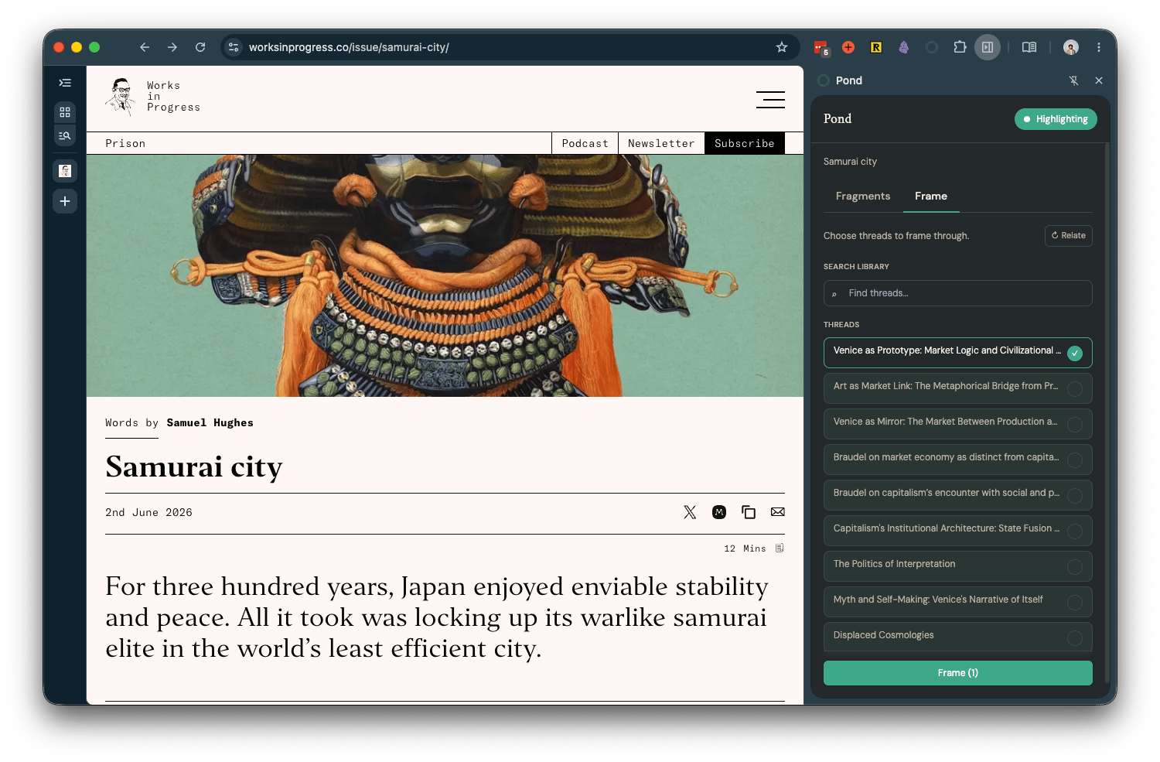
Task: Select Art as Market Link thread
Action: pos(957,388)
